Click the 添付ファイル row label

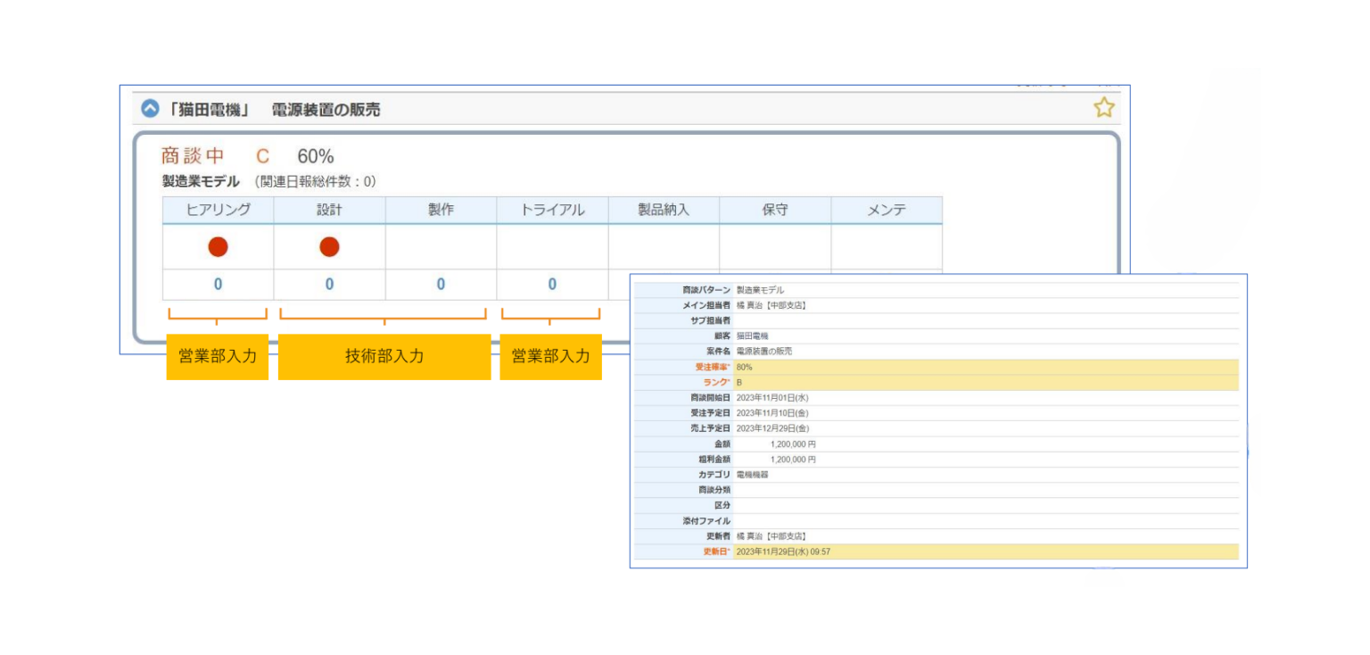pyautogui.click(x=706, y=521)
